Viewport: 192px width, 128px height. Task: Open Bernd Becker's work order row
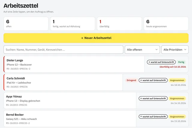[x=96, y=119]
